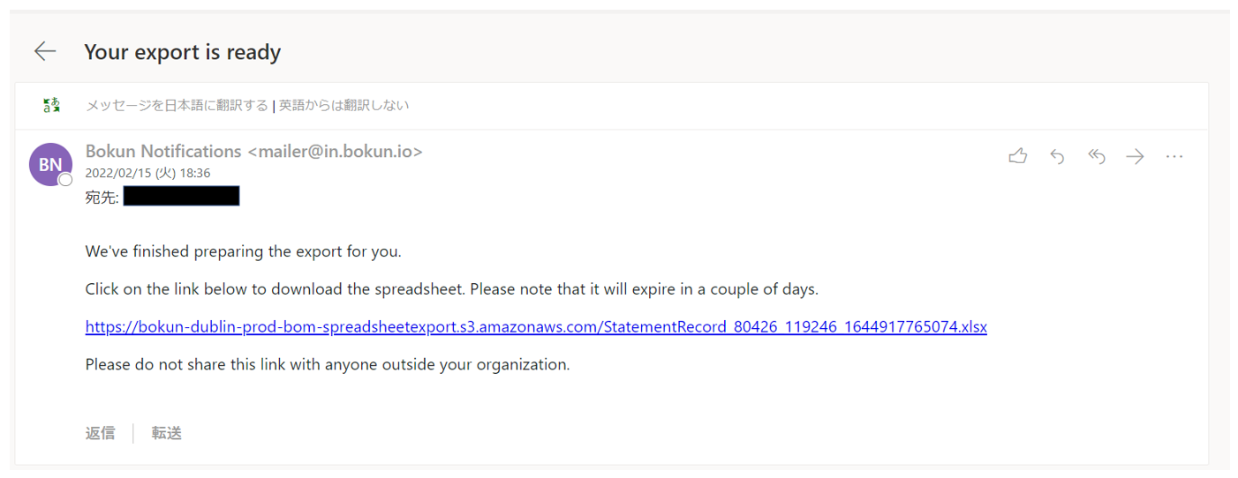The width and height of the screenshot is (1238, 478).
Task: Reply all using the double arrow icon
Action: [x=1096, y=157]
